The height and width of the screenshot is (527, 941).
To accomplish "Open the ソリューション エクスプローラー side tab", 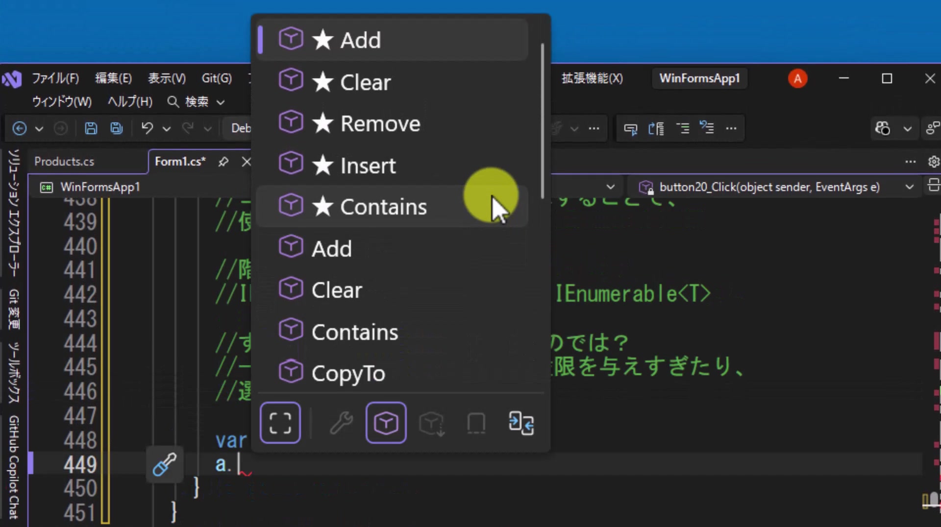I will click(14, 212).
